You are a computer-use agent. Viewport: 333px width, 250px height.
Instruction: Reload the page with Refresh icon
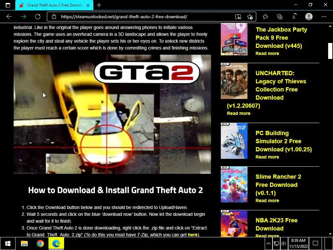pos(38,17)
